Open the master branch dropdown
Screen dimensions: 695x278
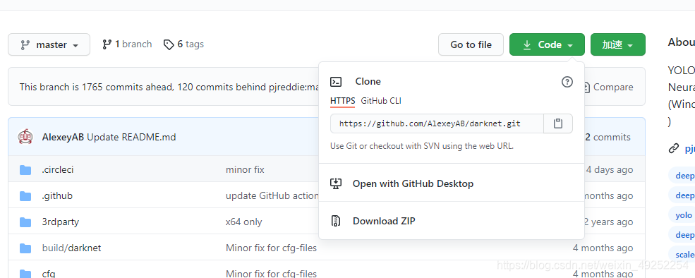pyautogui.click(x=49, y=44)
